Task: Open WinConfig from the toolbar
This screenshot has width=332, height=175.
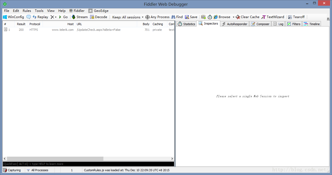Action: point(13,17)
